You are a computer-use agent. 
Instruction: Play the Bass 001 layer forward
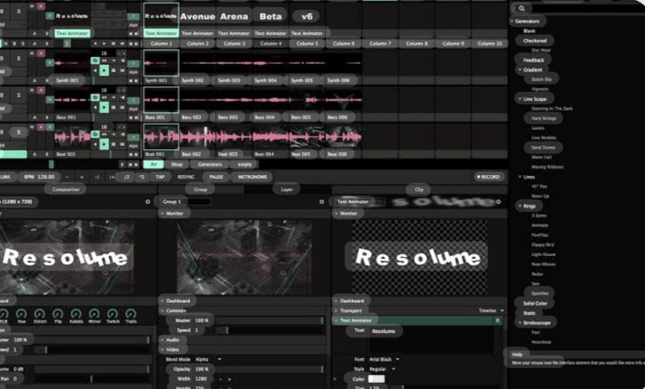[x=104, y=107]
